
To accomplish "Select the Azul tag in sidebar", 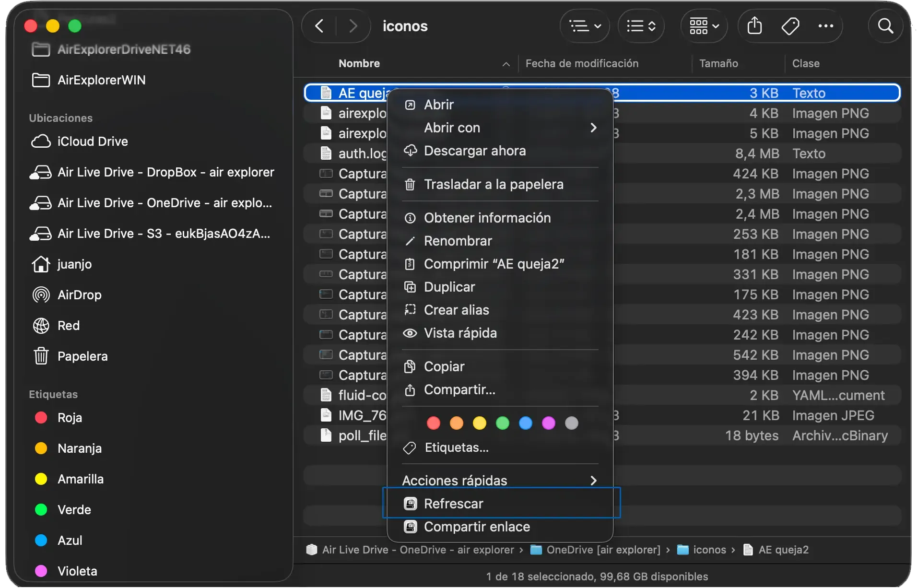I will pos(153,540).
